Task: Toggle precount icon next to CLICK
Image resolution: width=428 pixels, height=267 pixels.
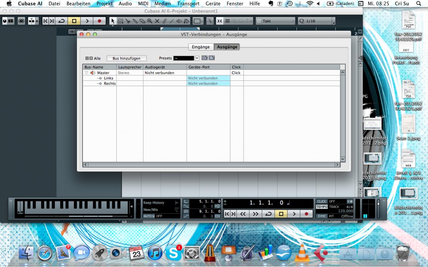Action: [x=350, y=202]
